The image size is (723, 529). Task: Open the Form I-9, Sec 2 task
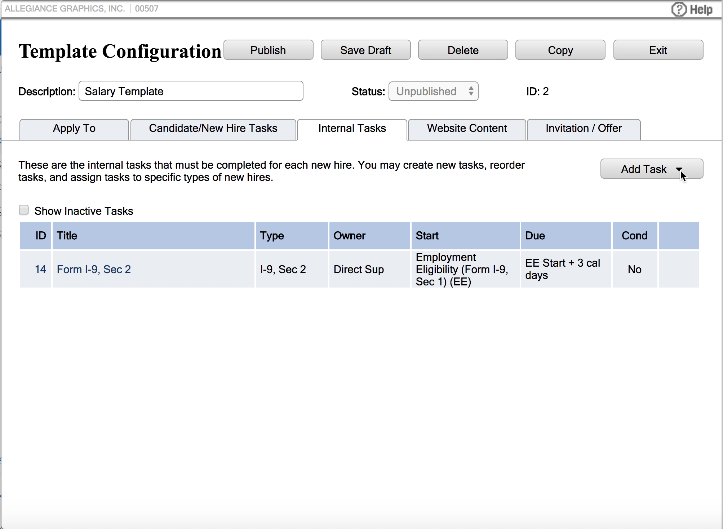93,269
